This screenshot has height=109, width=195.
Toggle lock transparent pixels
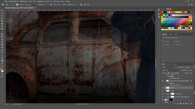(168, 73)
